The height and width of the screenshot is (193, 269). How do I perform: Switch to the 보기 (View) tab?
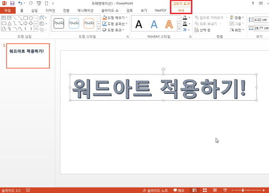point(144,10)
